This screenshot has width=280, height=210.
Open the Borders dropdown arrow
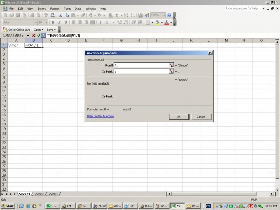coord(152,23)
